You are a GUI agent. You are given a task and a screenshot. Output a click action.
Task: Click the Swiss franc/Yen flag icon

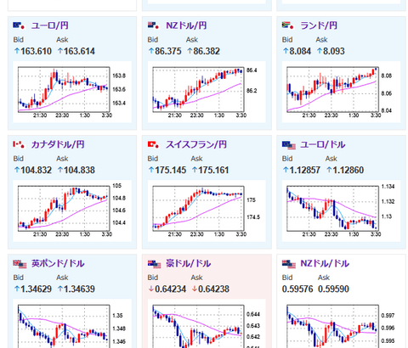[x=154, y=144]
